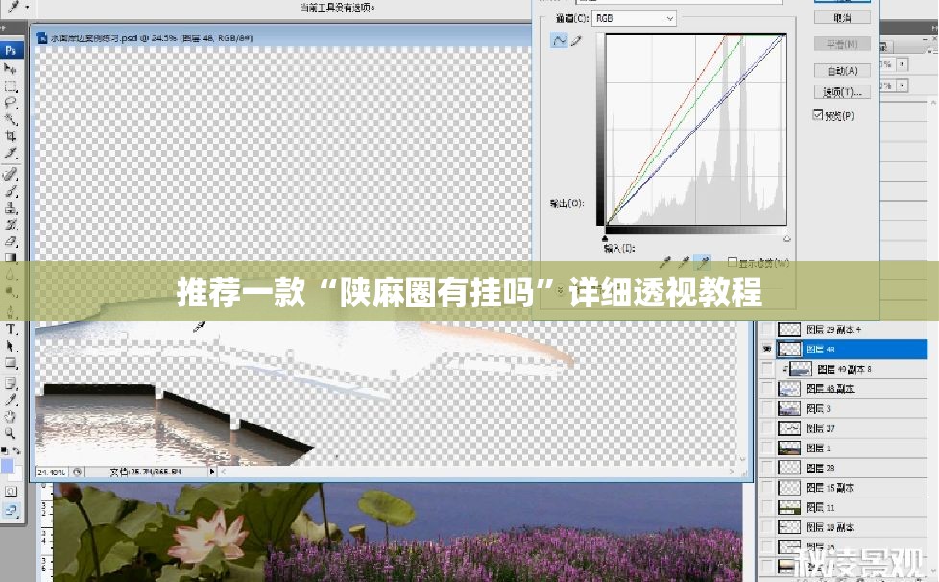Select the Hand tool
Viewport: 939px width, 582px height.
[11, 417]
